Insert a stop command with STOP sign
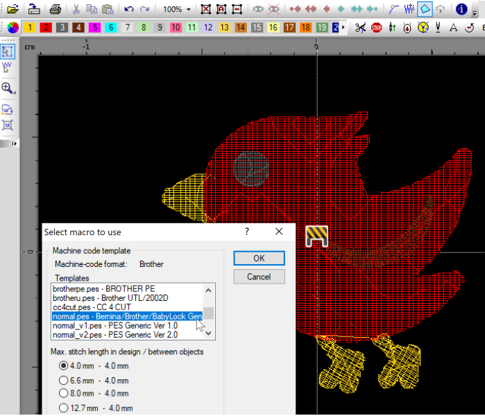This screenshot has width=485, height=416. point(377,28)
